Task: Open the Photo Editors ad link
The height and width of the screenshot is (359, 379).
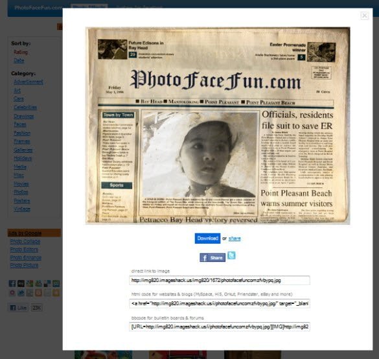Action: coord(24,249)
